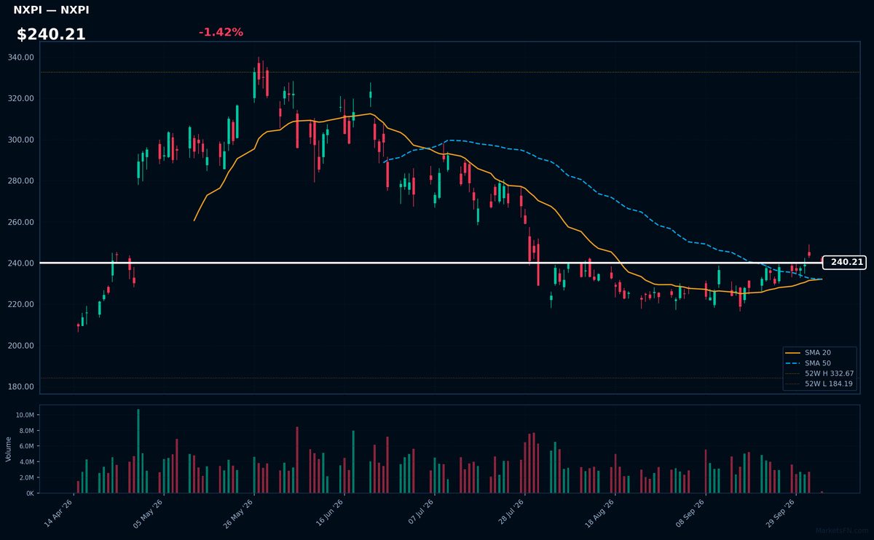The image size is (874, 540).
Task: Click the 2.0M volume axis label
Action: pos(26,477)
